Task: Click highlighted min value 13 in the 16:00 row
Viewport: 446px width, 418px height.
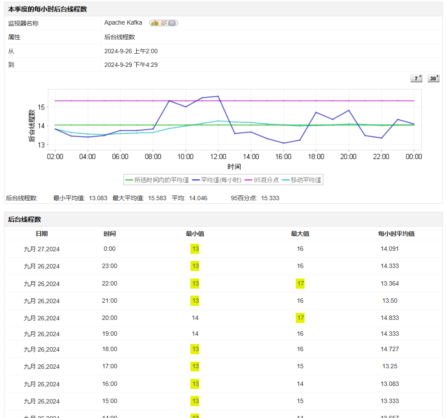Action: [x=195, y=384]
